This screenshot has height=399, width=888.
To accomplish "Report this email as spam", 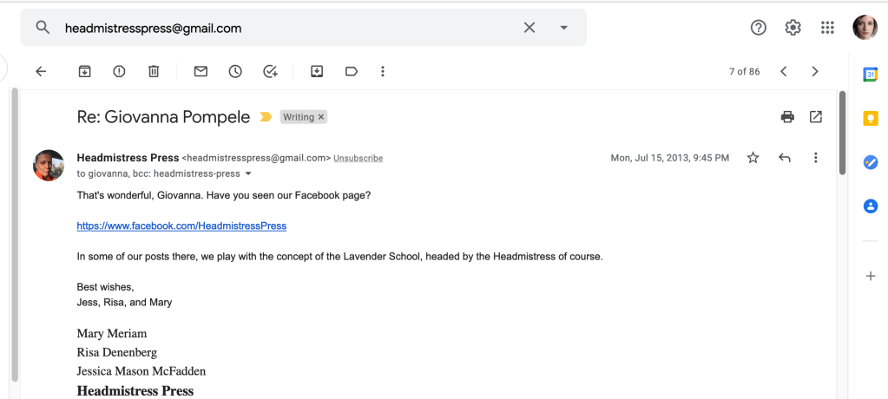I will tap(120, 72).
